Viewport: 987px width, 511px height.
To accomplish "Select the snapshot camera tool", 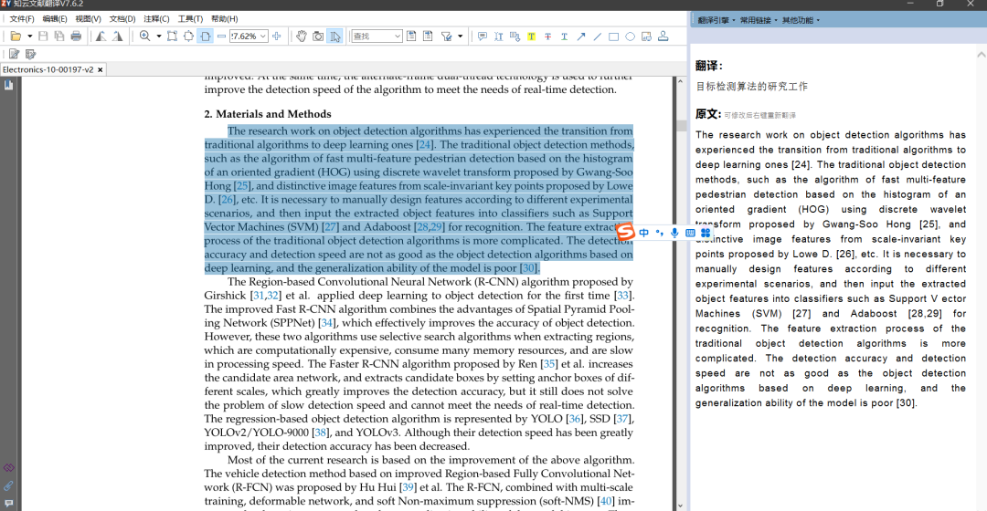I will point(318,36).
